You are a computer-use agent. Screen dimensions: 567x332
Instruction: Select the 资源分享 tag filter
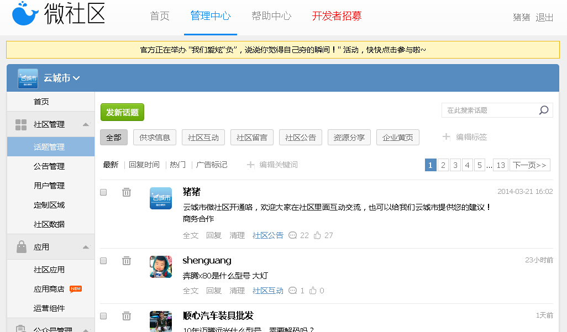click(x=349, y=138)
